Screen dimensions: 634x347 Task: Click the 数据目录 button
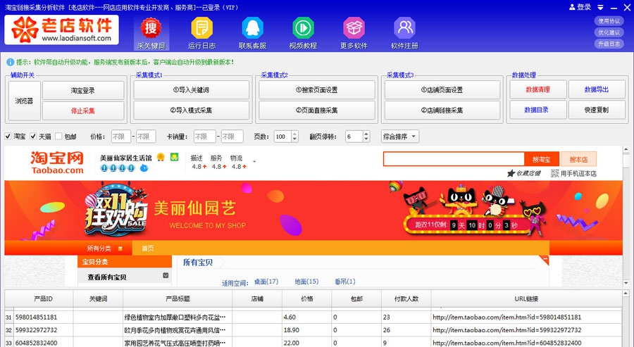pyautogui.click(x=537, y=110)
